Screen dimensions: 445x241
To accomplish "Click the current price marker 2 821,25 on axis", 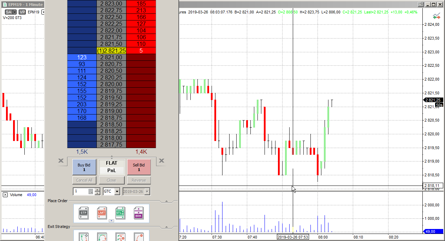I will point(433,100).
